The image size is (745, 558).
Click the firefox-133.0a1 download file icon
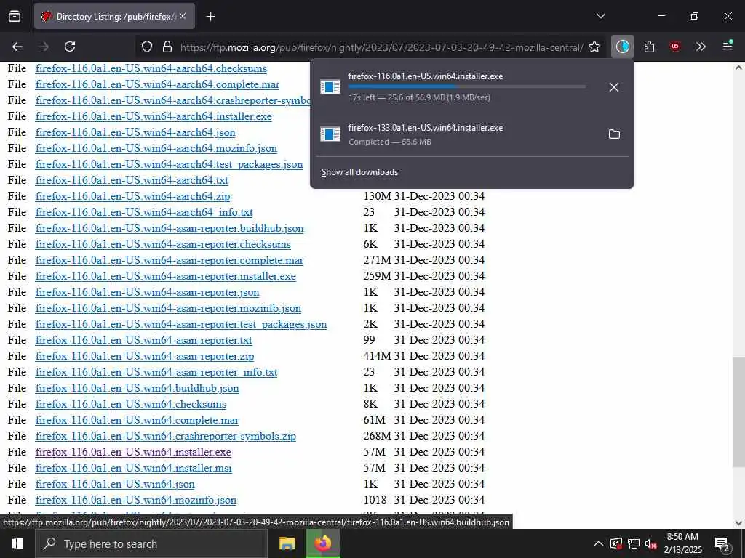tap(330, 134)
